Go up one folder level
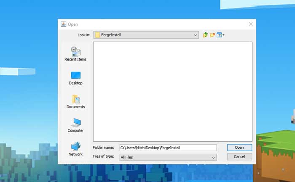Viewport: 295px width, 182px height. tap(205, 35)
